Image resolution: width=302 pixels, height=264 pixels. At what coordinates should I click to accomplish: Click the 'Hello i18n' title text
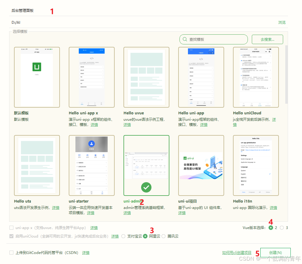242,201
